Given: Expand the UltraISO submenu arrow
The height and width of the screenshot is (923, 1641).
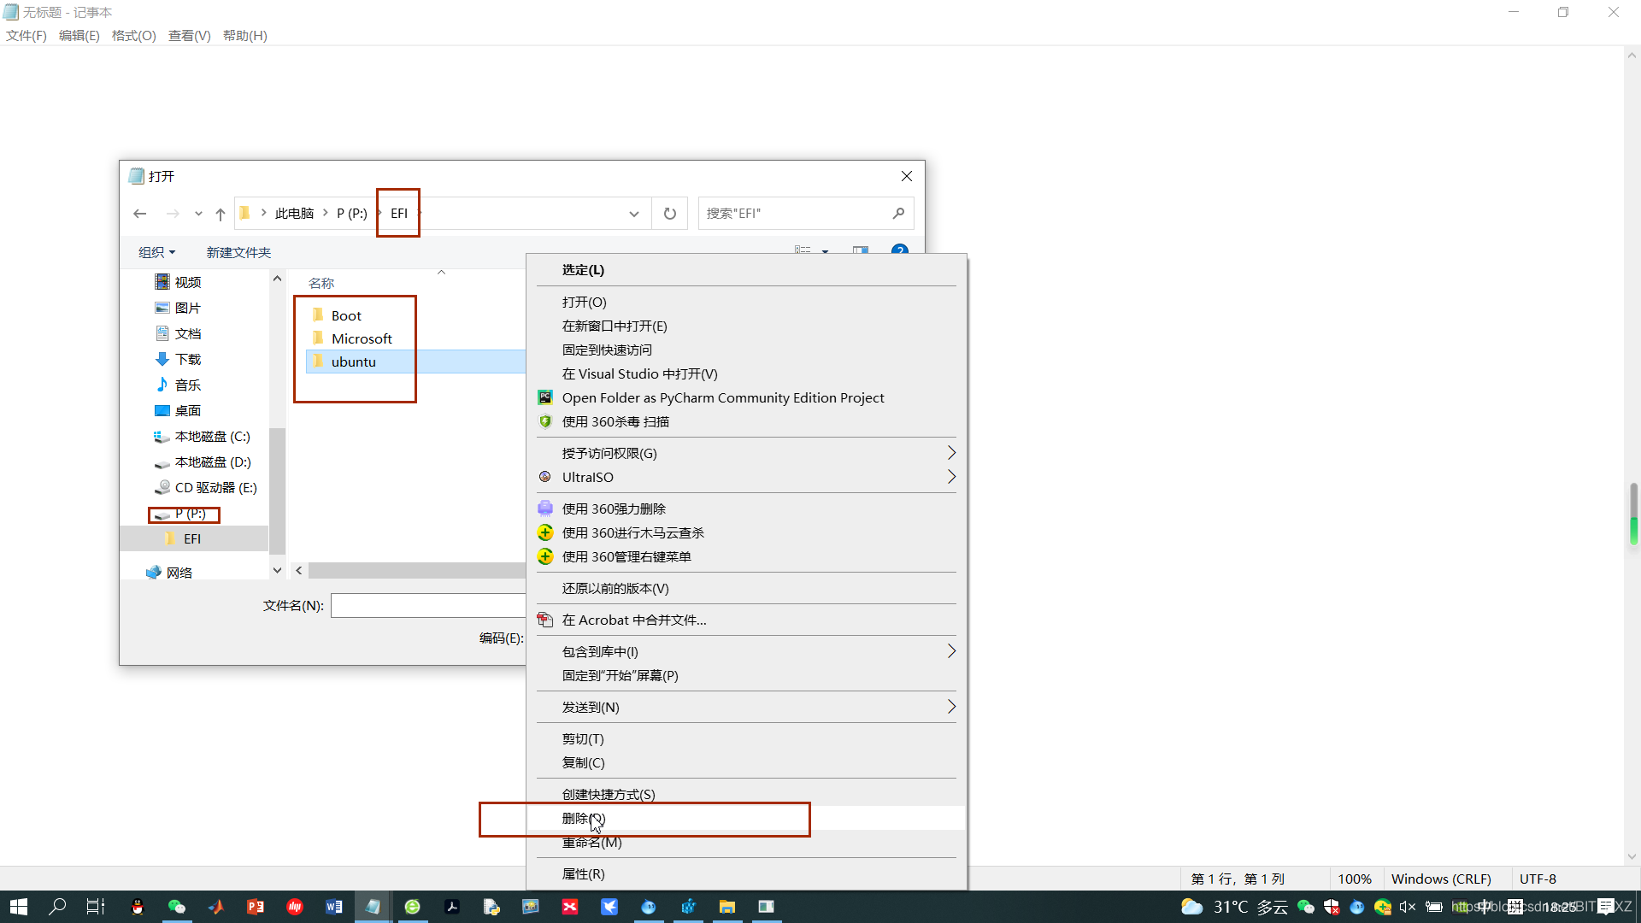Looking at the screenshot, I should (950, 477).
